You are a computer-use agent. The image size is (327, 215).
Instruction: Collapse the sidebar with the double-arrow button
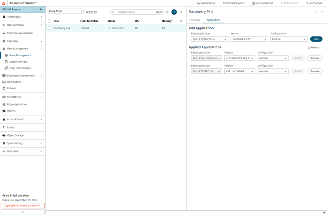[23, 212]
